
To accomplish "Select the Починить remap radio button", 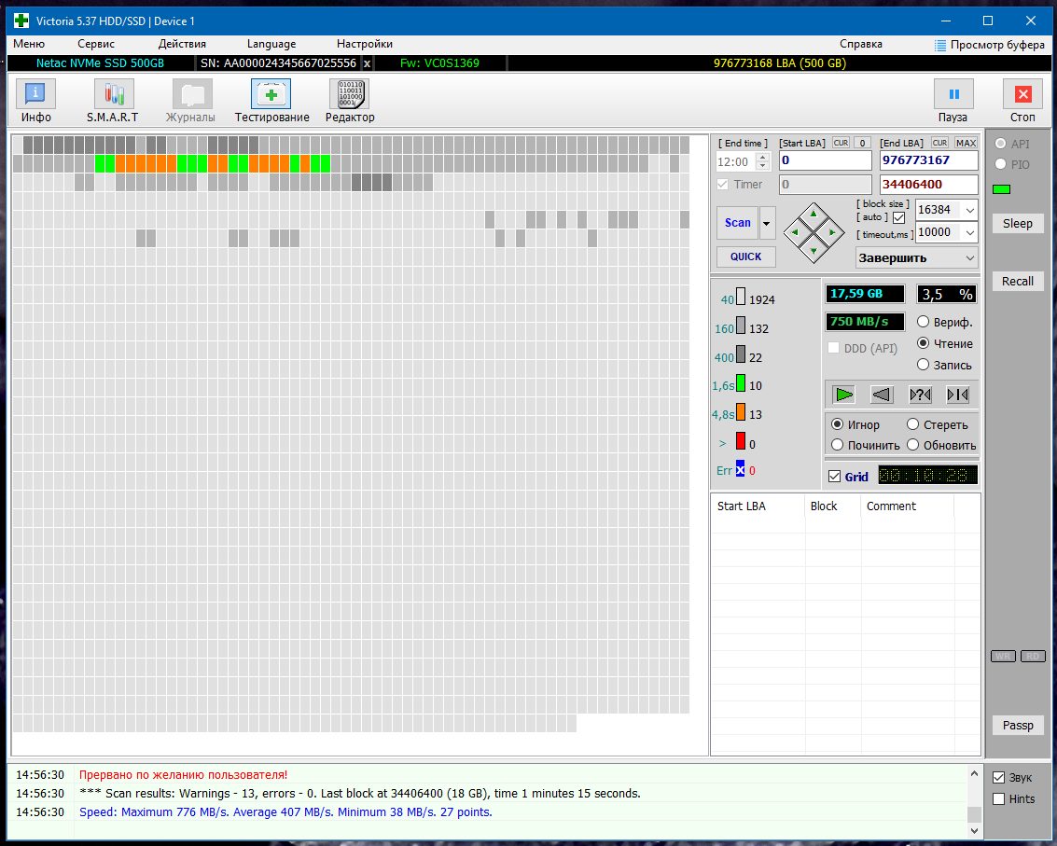I will click(x=837, y=445).
